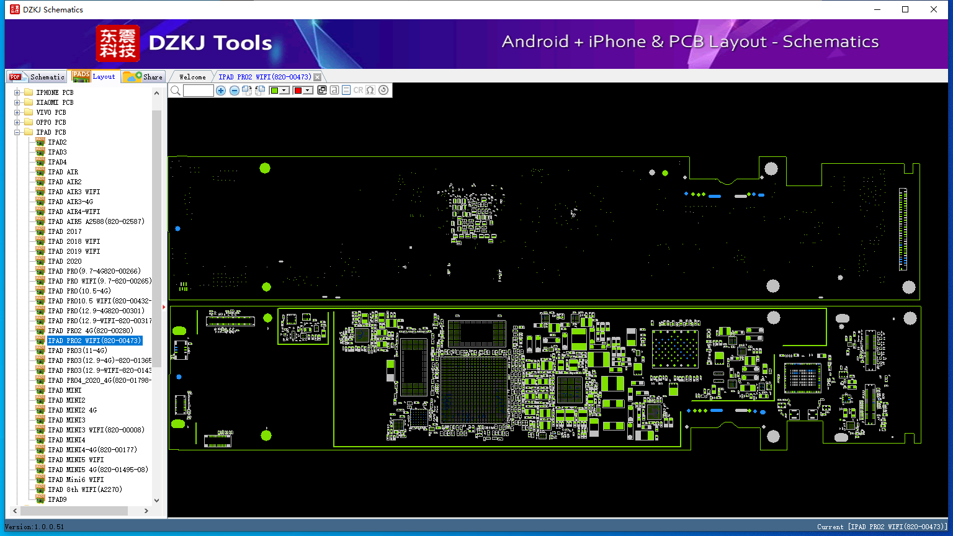This screenshot has width=953, height=536.
Task: Open IPAD MINI3 WIFI(820-00008) entry
Action: point(96,430)
